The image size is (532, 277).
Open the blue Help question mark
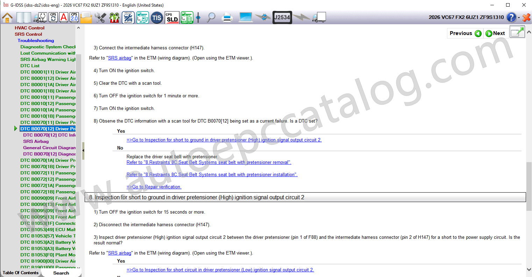coord(511,17)
